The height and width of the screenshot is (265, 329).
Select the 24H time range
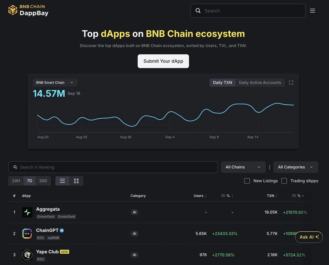tap(16, 181)
